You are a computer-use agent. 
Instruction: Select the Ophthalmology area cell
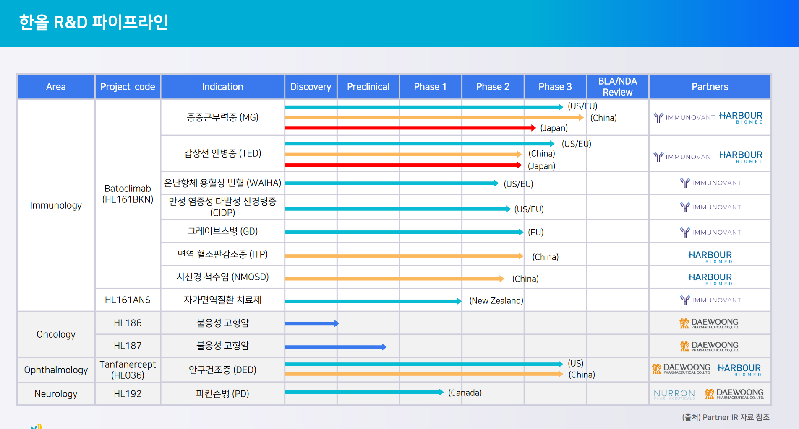click(x=56, y=370)
